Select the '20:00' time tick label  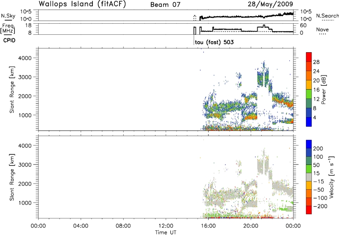click(x=250, y=226)
